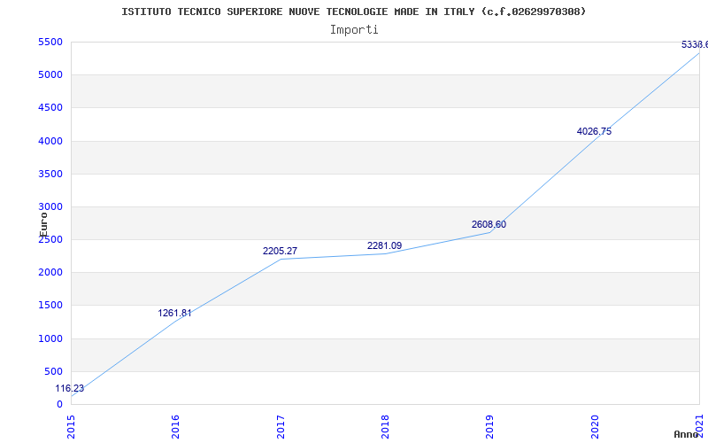Screen dimensions: 708x443
Task: Click the 1500 y-axis value
Action: coord(50,305)
